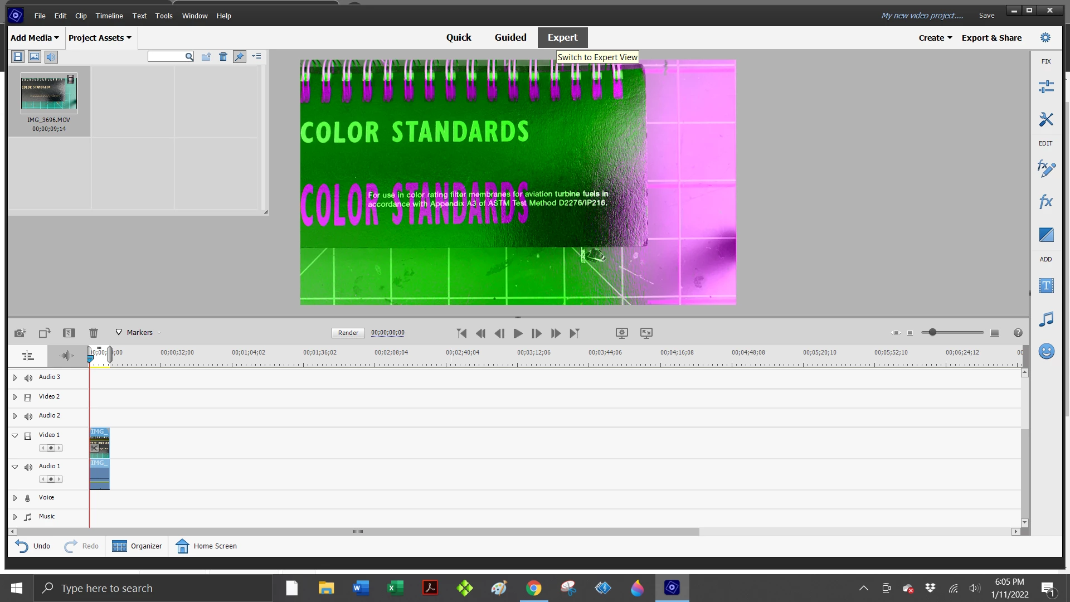Open the Graphics smiley face panel

coord(1046,351)
